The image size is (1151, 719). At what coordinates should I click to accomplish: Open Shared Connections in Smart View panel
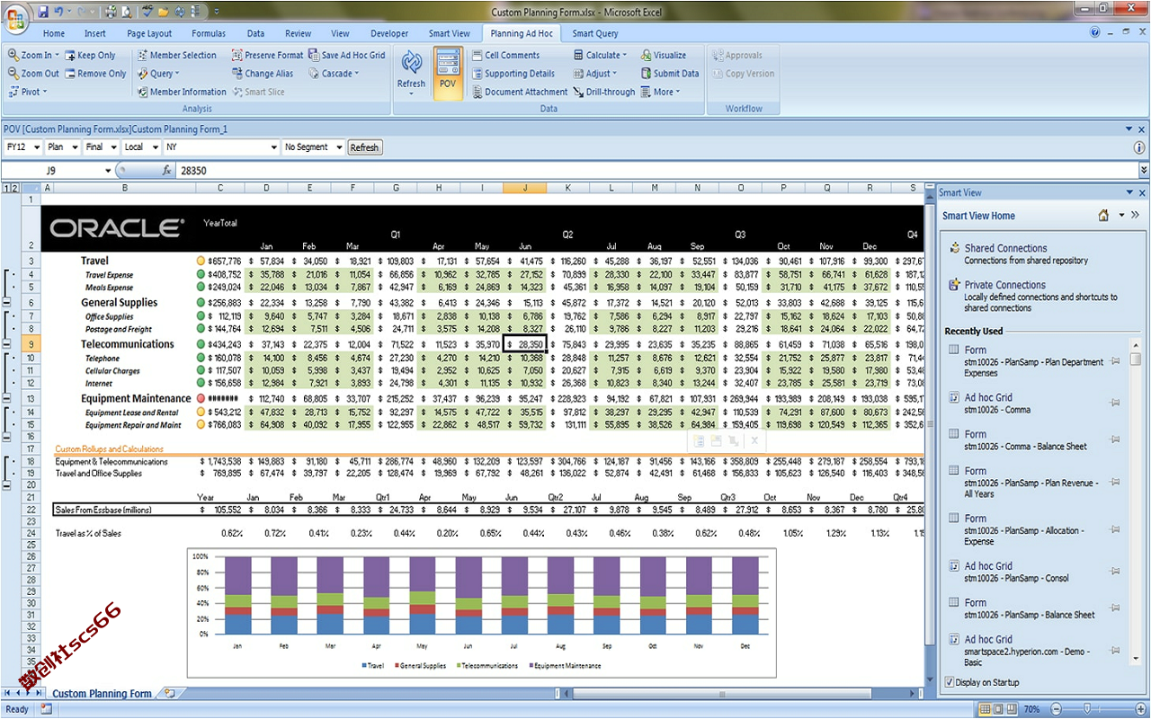(1005, 248)
